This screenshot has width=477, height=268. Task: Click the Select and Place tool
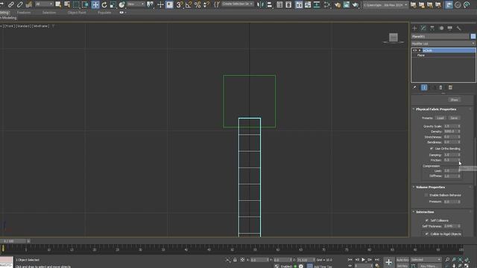tap(122, 4)
